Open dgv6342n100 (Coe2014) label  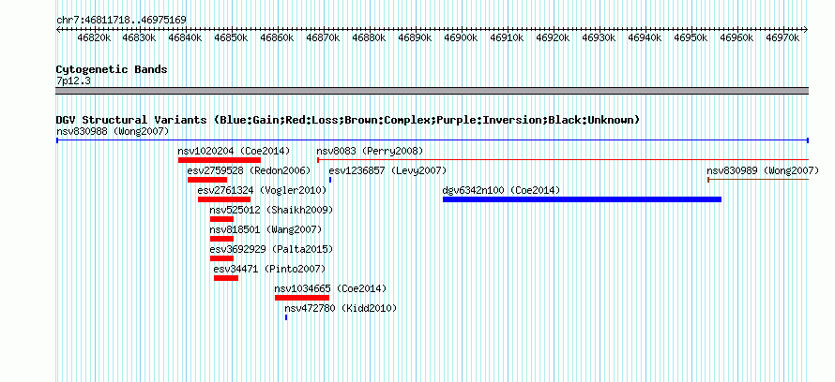[x=501, y=191]
